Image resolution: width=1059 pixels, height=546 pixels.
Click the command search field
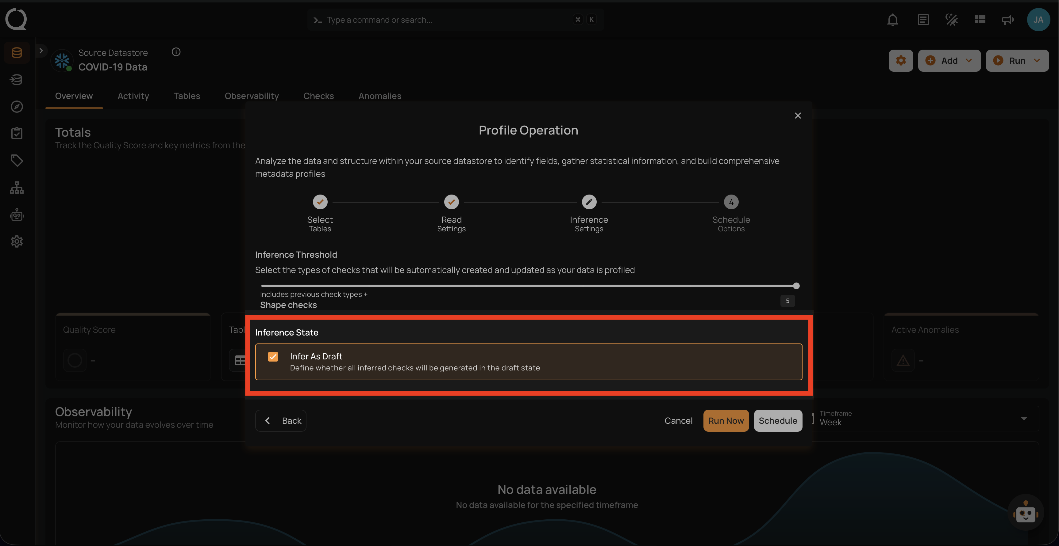(x=452, y=19)
